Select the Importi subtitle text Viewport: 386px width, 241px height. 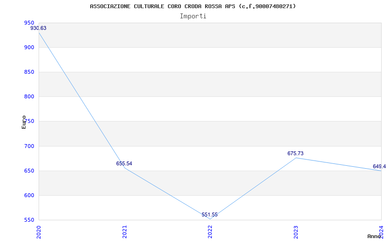click(193, 16)
